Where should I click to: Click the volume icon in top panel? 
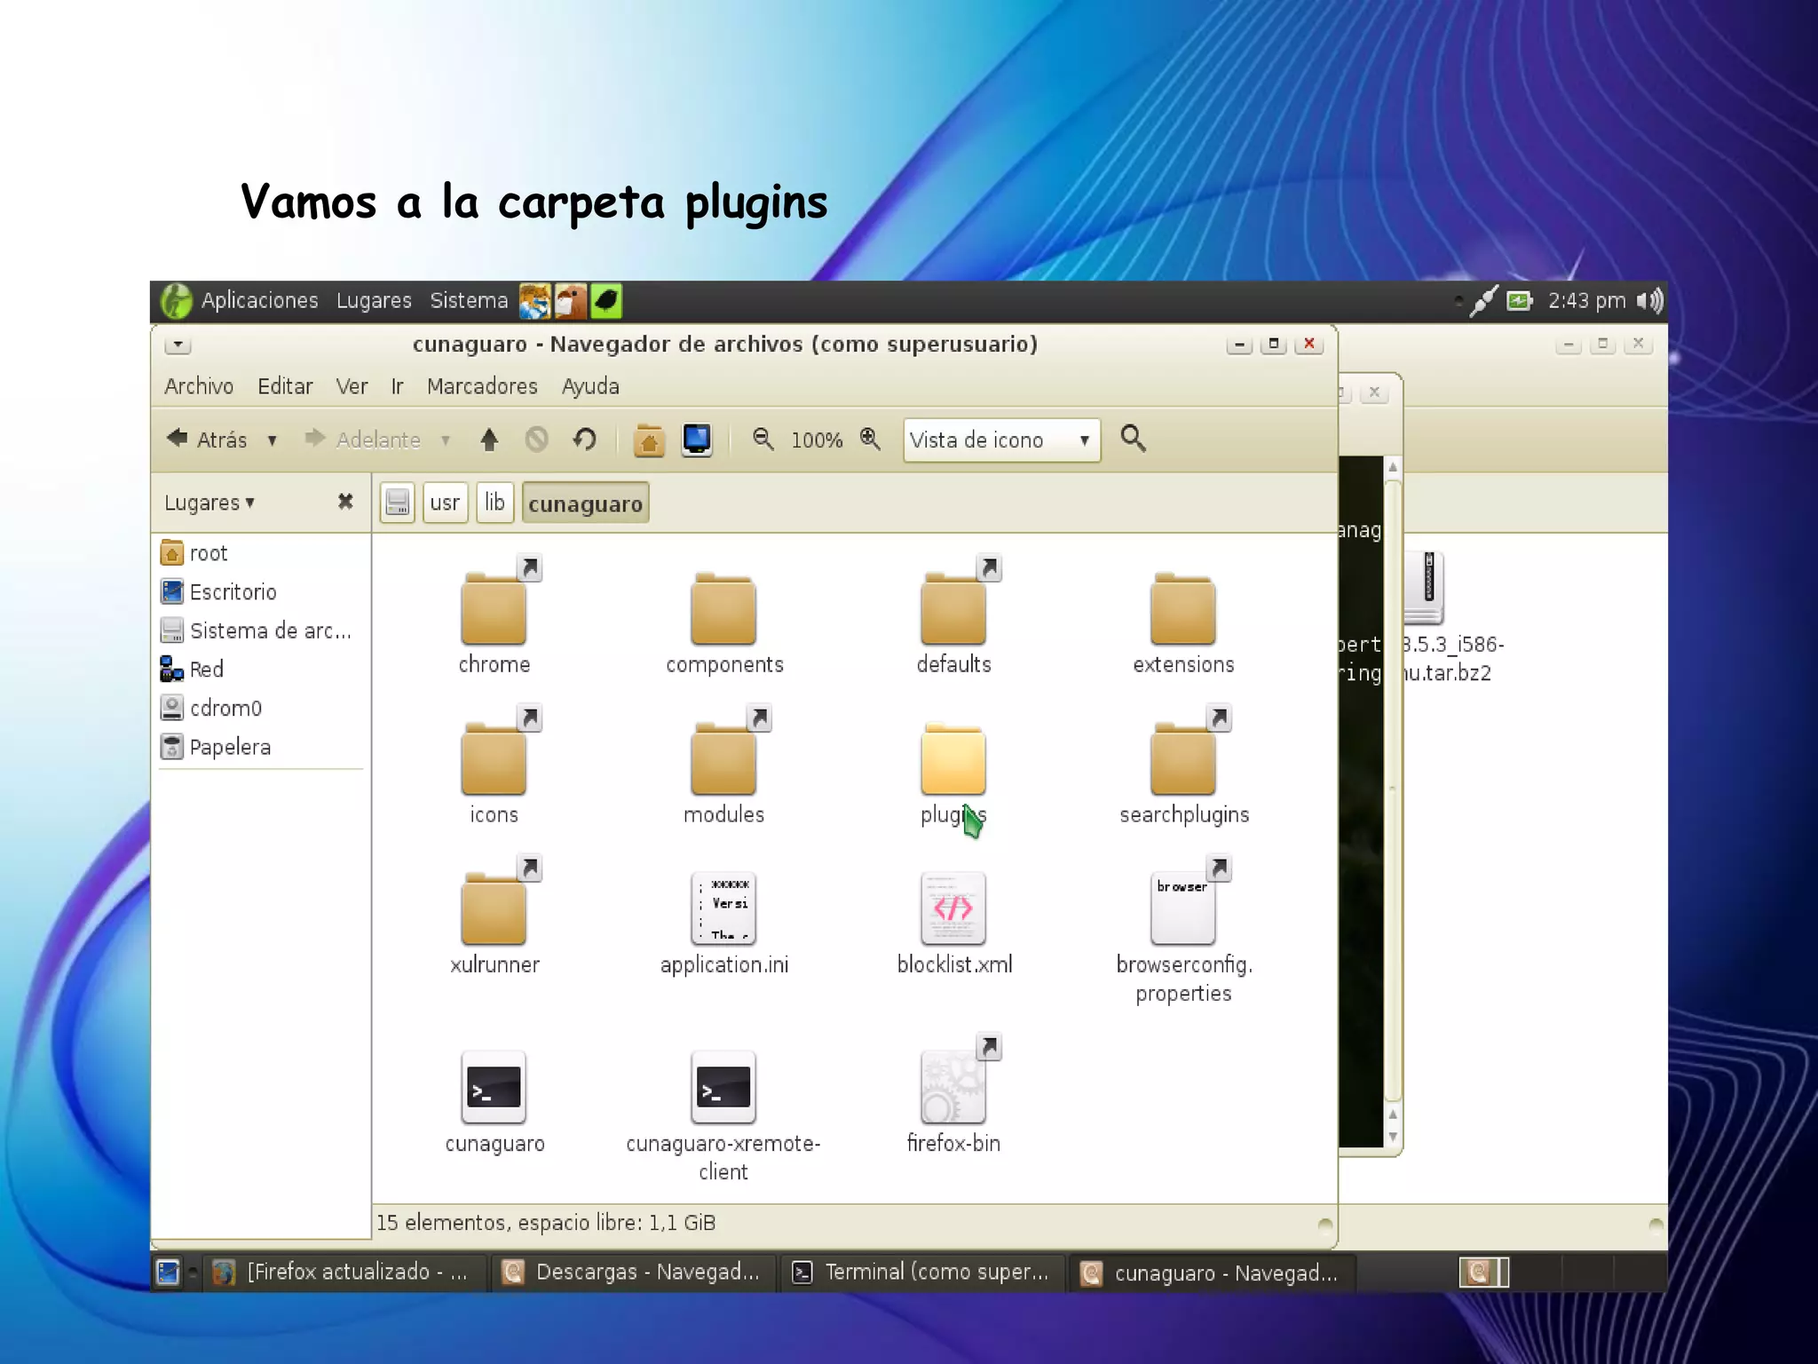pyautogui.click(x=1649, y=301)
